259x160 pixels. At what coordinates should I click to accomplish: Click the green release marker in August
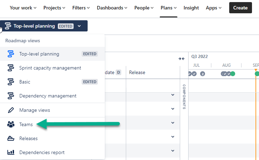pos(233,74)
